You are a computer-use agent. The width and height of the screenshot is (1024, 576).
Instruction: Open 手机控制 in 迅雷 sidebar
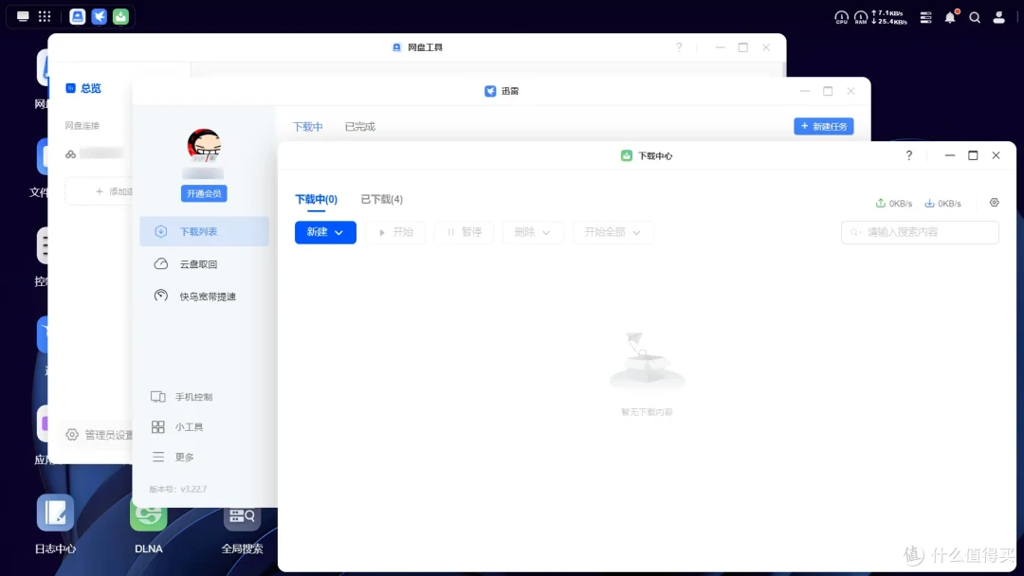coord(181,397)
